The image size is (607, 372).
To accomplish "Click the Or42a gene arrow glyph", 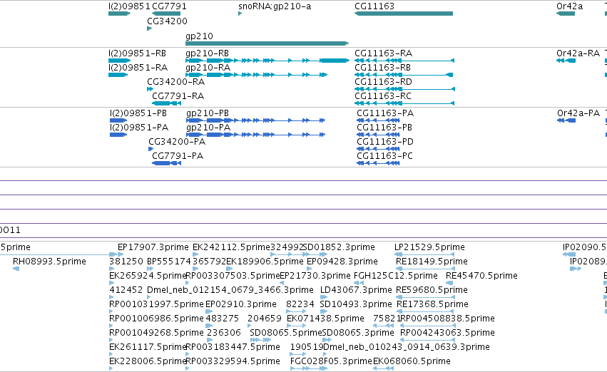I will point(566,14).
